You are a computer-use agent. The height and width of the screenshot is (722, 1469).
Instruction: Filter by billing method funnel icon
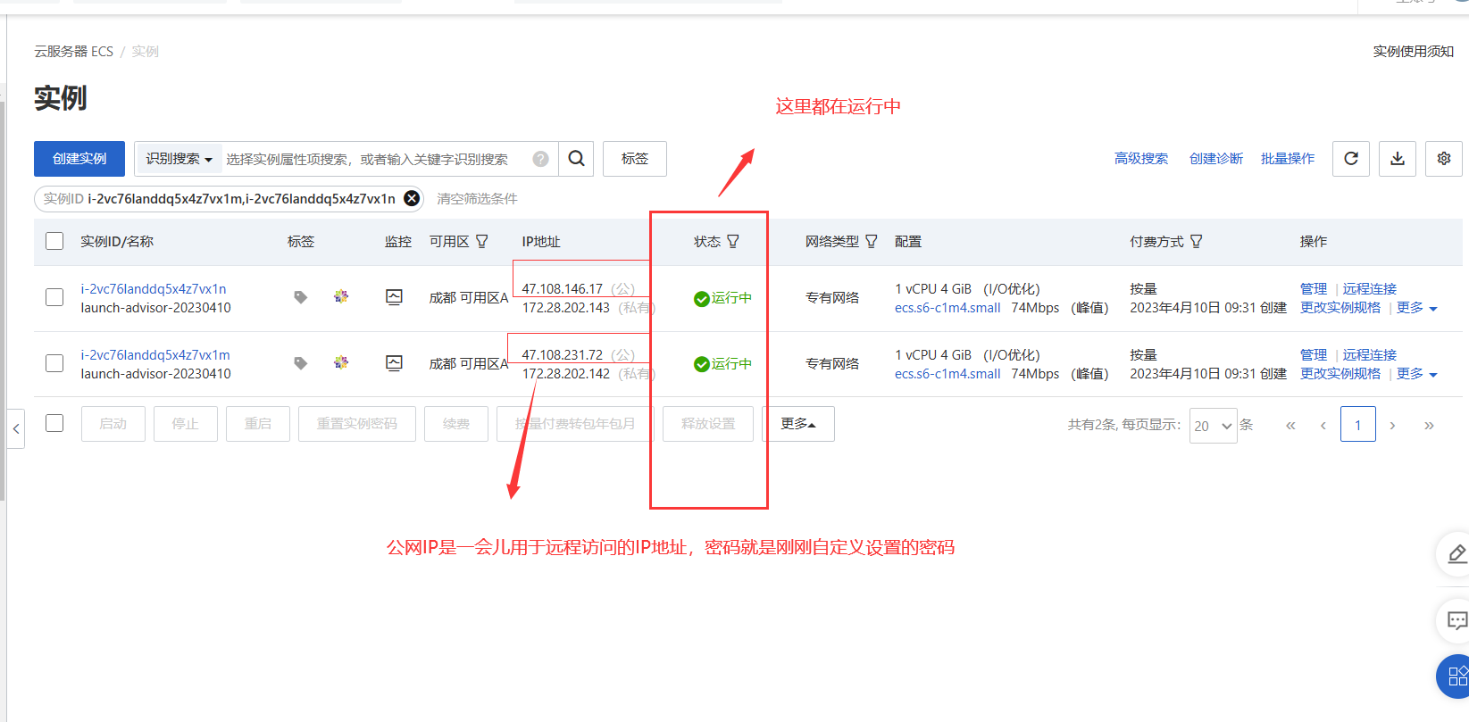pos(1197,241)
